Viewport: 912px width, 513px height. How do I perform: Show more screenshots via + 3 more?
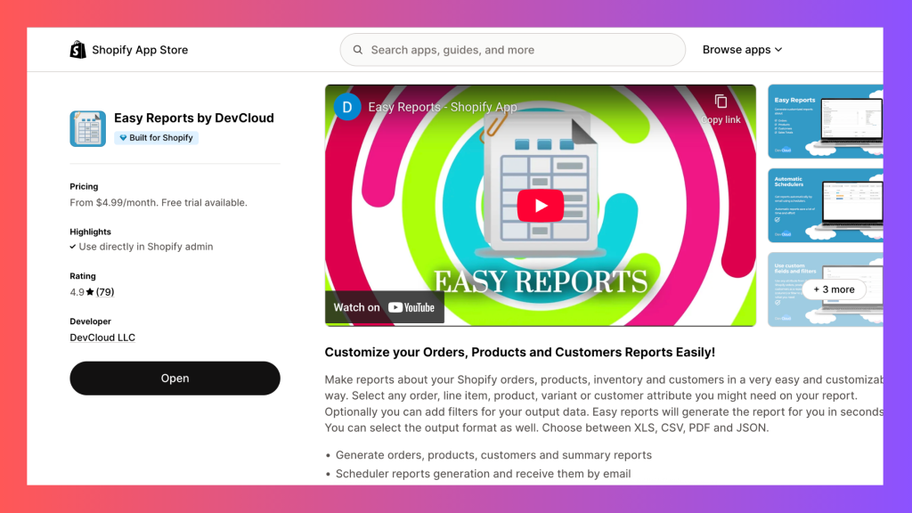(833, 289)
